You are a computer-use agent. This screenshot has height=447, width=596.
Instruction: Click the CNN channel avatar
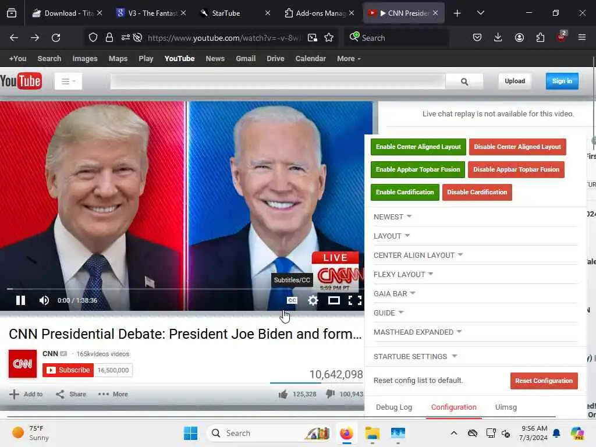click(23, 364)
